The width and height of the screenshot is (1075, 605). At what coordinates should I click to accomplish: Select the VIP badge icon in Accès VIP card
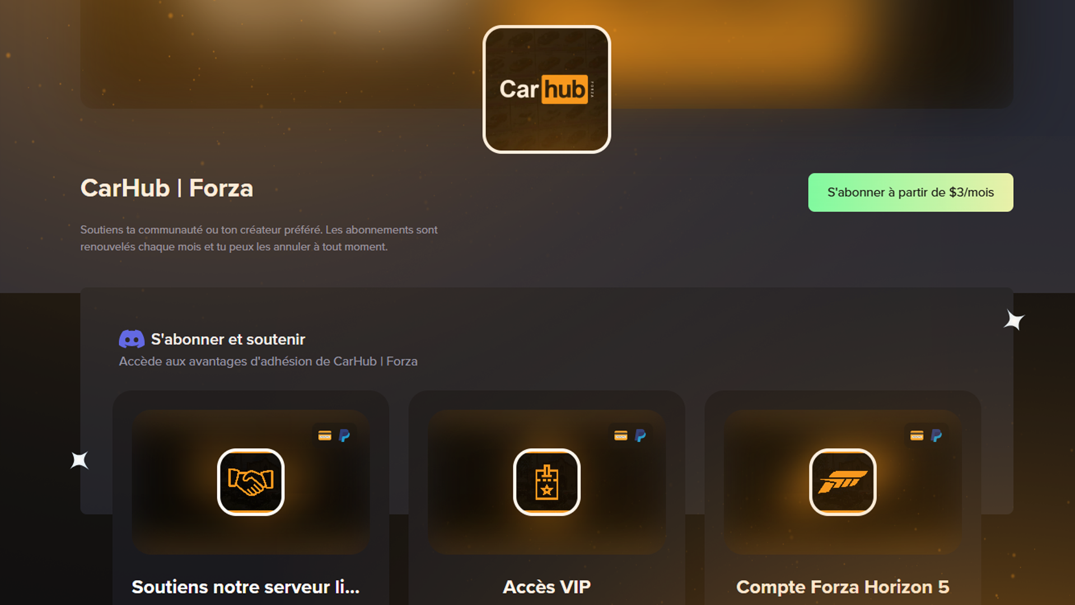pyautogui.click(x=546, y=482)
